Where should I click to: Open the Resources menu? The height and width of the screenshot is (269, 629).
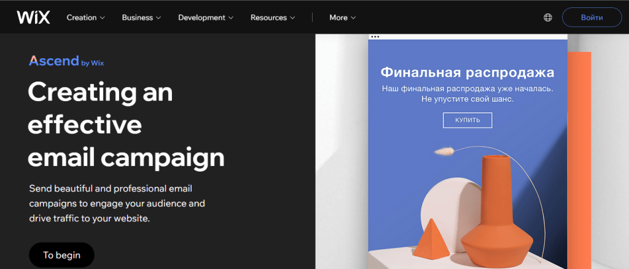[273, 18]
